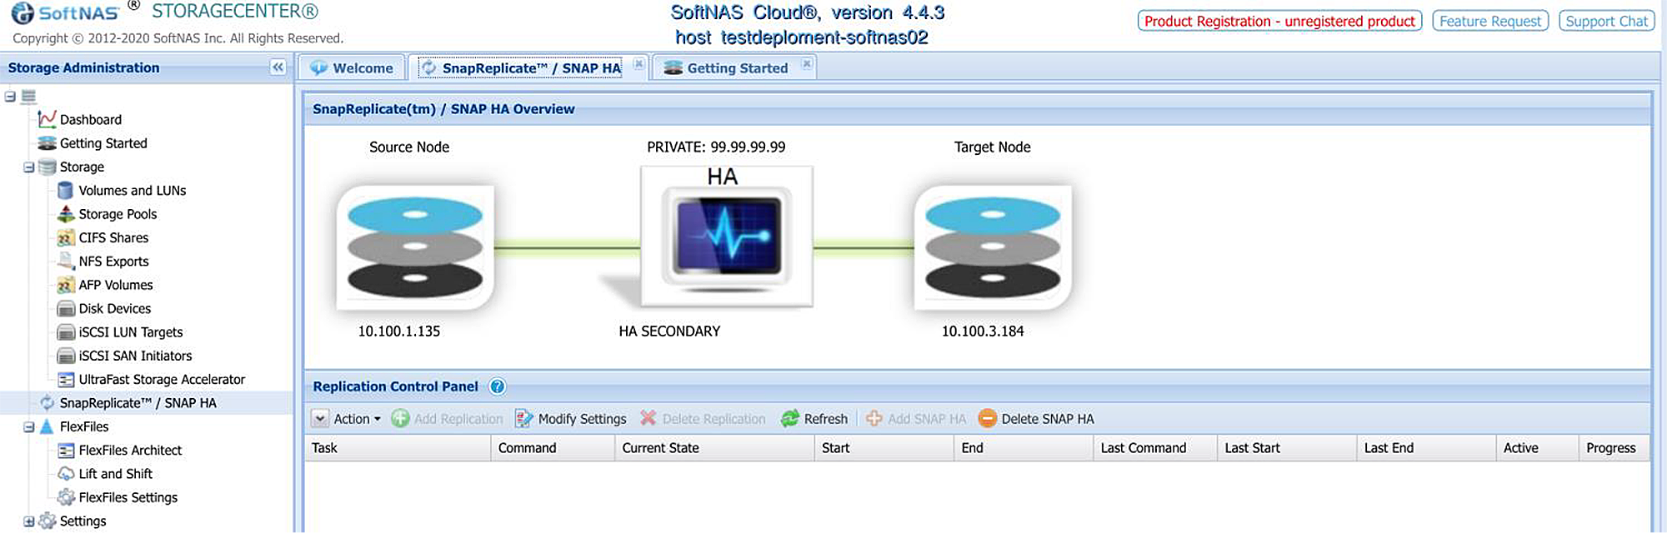Collapse the Storage tree node

[x=29, y=167]
